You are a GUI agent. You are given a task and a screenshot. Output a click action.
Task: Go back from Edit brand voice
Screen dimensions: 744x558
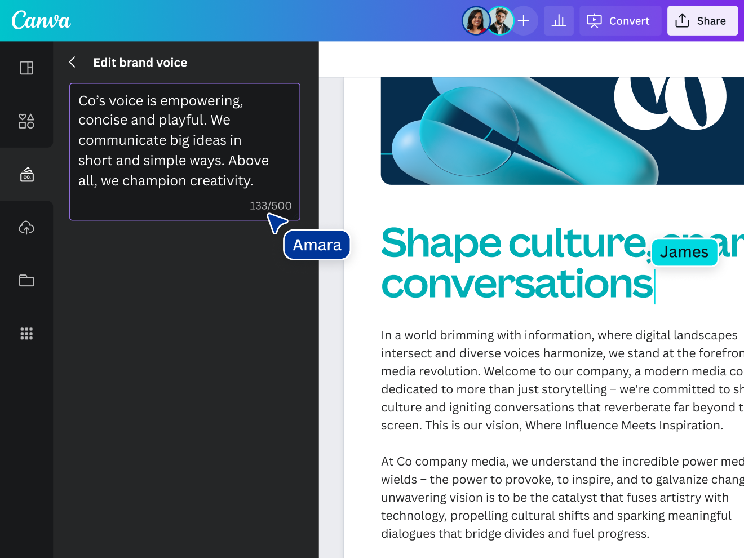click(x=73, y=63)
